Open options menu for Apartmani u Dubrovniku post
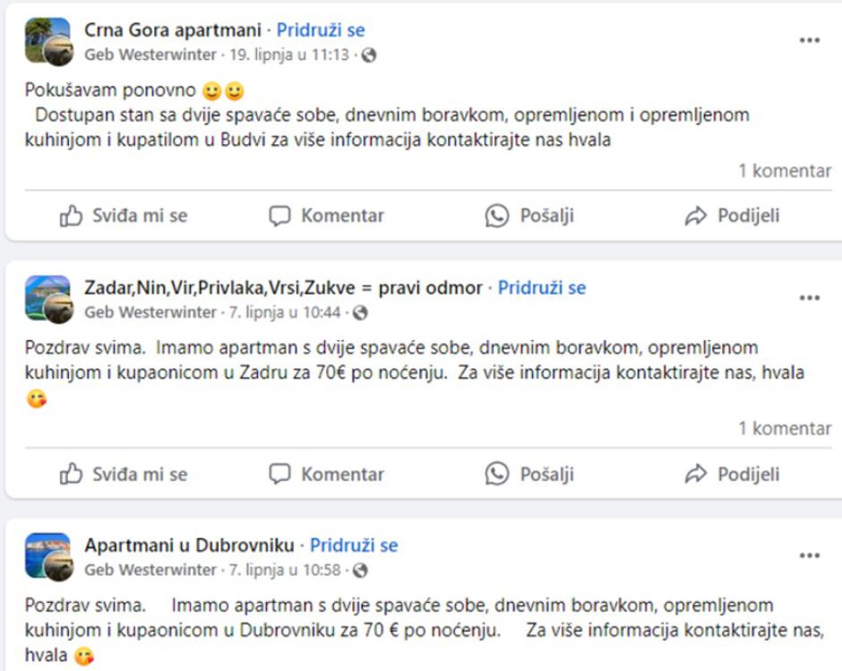Image resolution: width=842 pixels, height=671 pixels. tap(811, 556)
